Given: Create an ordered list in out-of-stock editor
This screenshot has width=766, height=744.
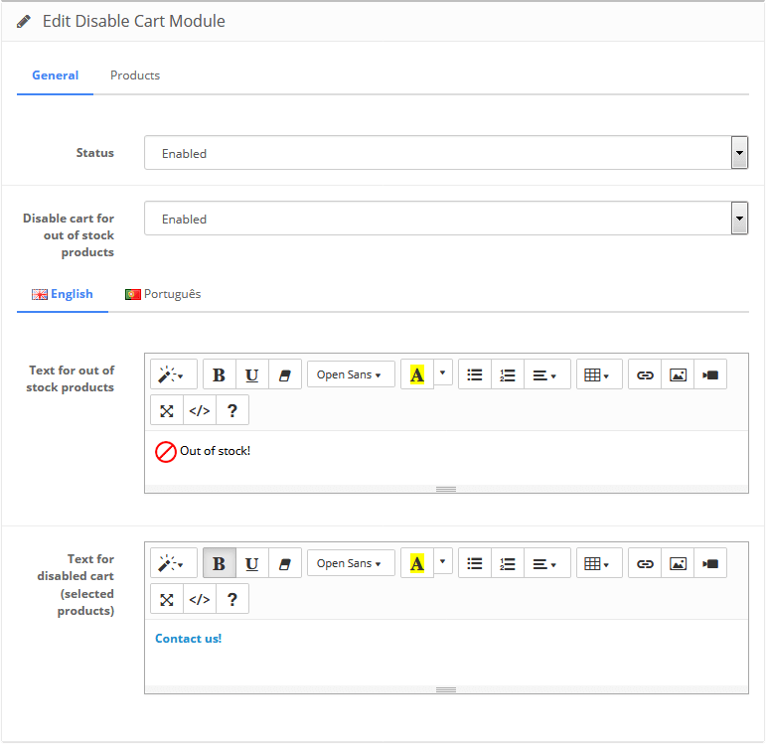Looking at the screenshot, I should click(508, 375).
